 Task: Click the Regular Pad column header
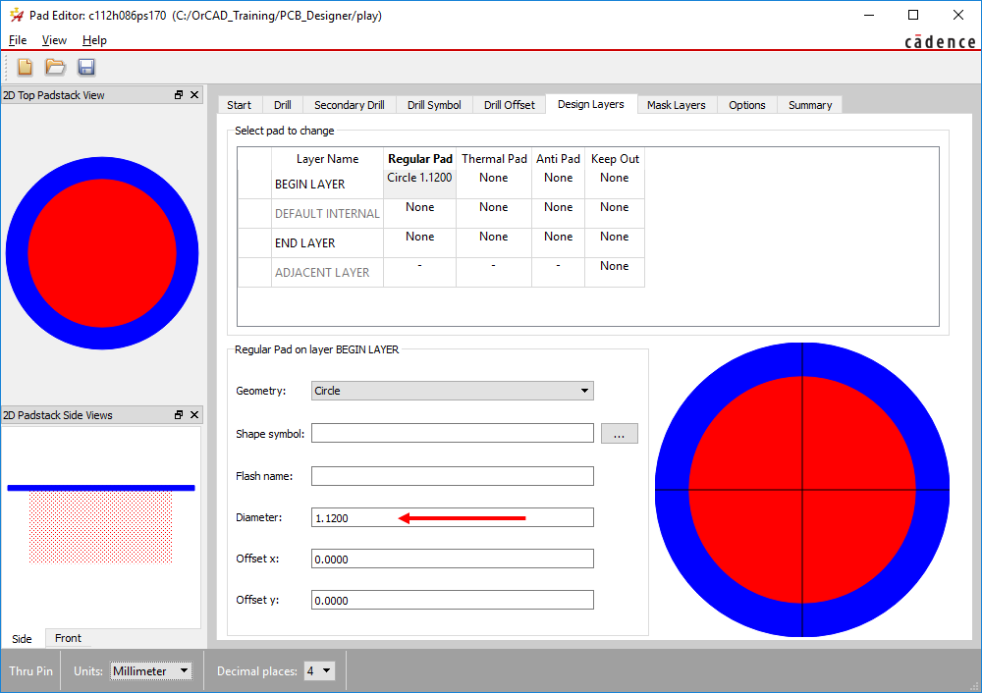(419, 159)
